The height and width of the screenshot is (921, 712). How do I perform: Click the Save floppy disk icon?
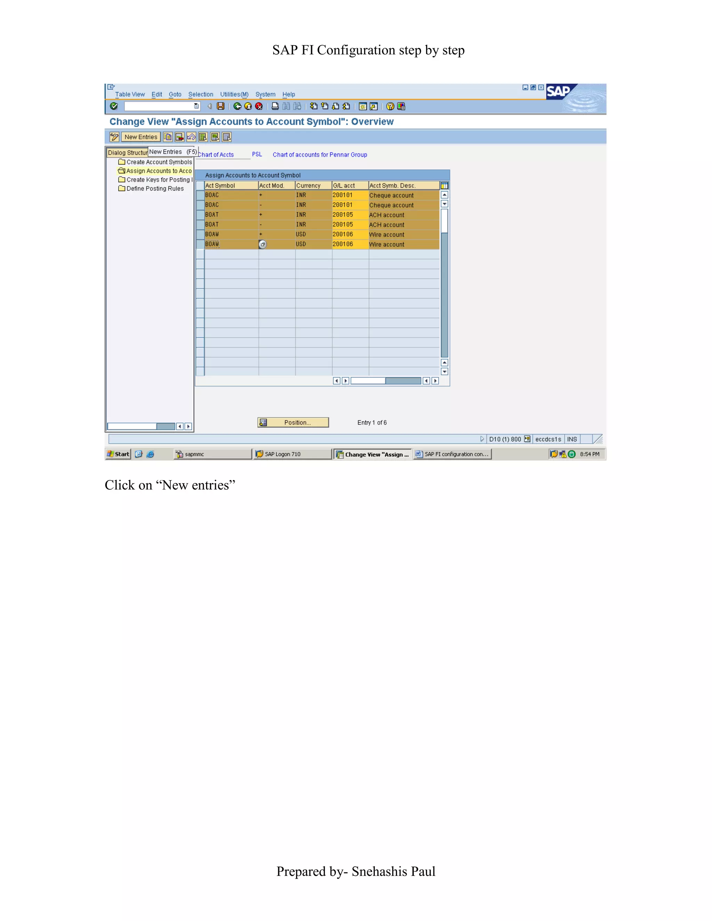tap(221, 106)
